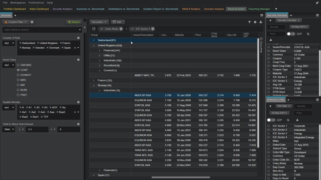Collapse the Norway (16) group
The height and width of the screenshot is (180, 321).
94,86
